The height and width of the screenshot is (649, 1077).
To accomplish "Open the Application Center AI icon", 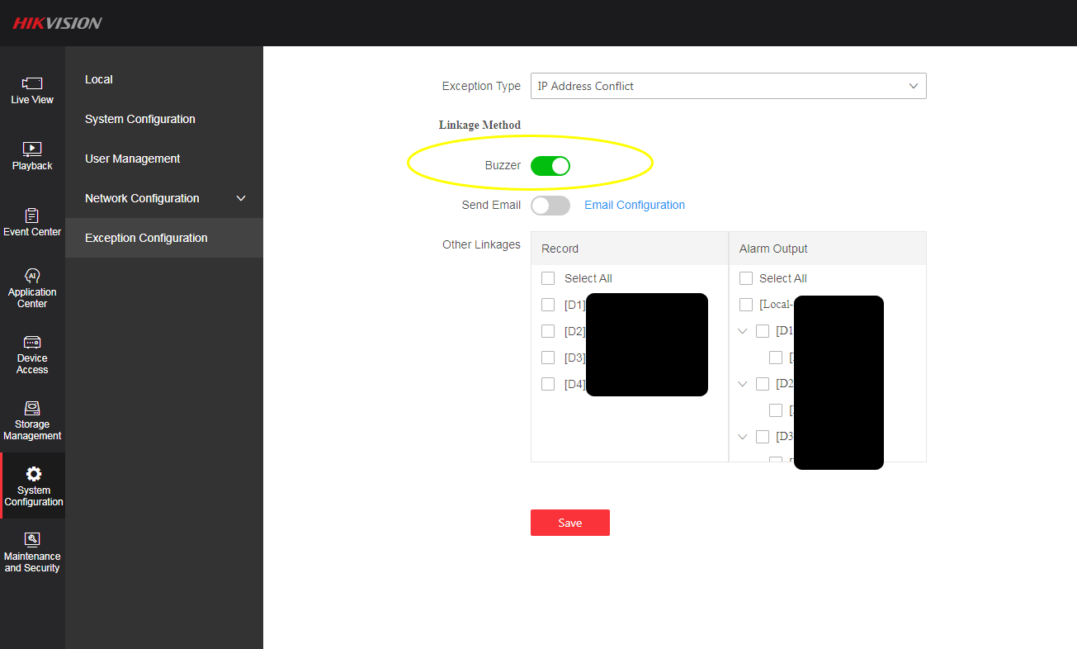I will (32, 276).
